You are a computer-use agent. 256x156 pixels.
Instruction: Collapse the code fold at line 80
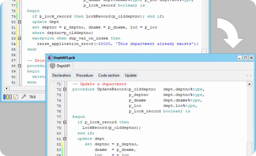(19, 22)
